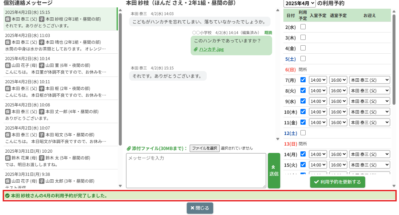
Task: Click the paperclip icon next to 添付ファイル label
Action: (x=129, y=148)
